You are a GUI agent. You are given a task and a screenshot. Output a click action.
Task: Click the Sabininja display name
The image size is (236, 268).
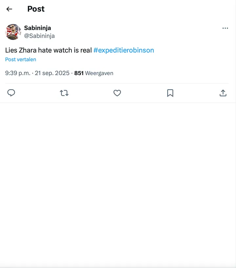point(37,28)
